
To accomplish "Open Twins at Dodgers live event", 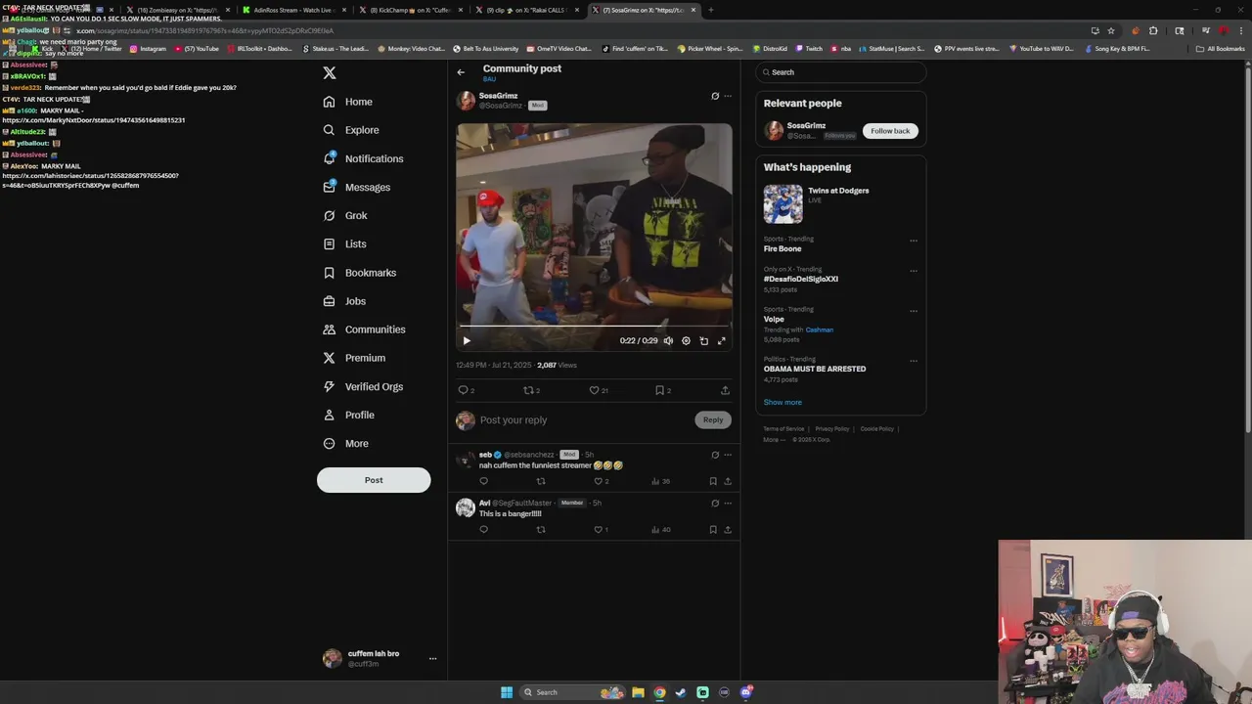I will coord(840,204).
